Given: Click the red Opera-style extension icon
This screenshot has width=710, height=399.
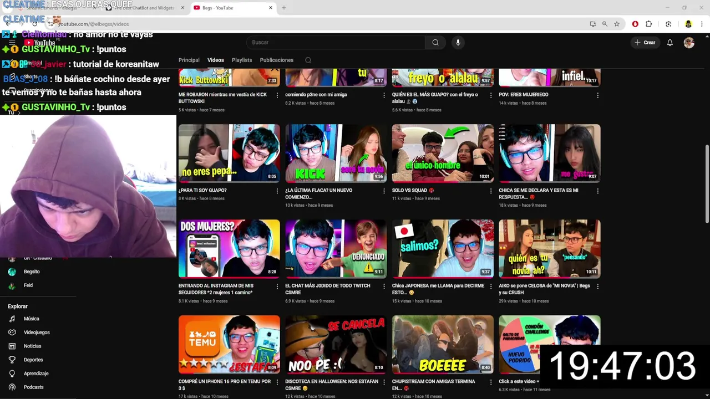Looking at the screenshot, I should (635, 24).
